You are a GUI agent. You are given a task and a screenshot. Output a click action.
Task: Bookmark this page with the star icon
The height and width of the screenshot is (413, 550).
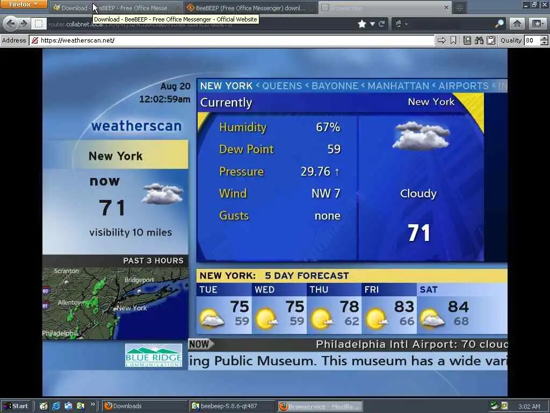362,24
